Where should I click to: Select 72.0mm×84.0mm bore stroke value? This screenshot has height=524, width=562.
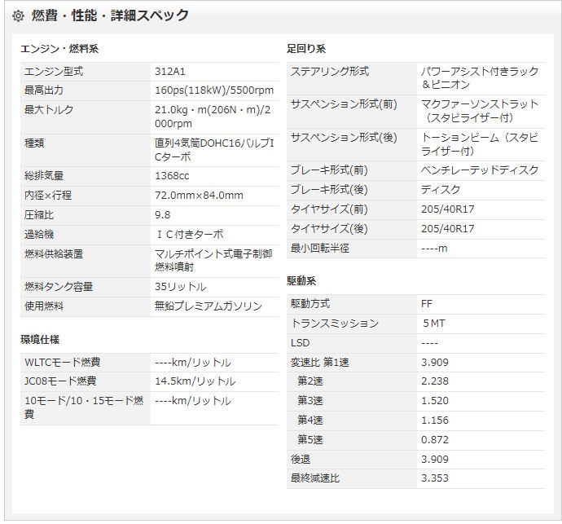click(199, 196)
